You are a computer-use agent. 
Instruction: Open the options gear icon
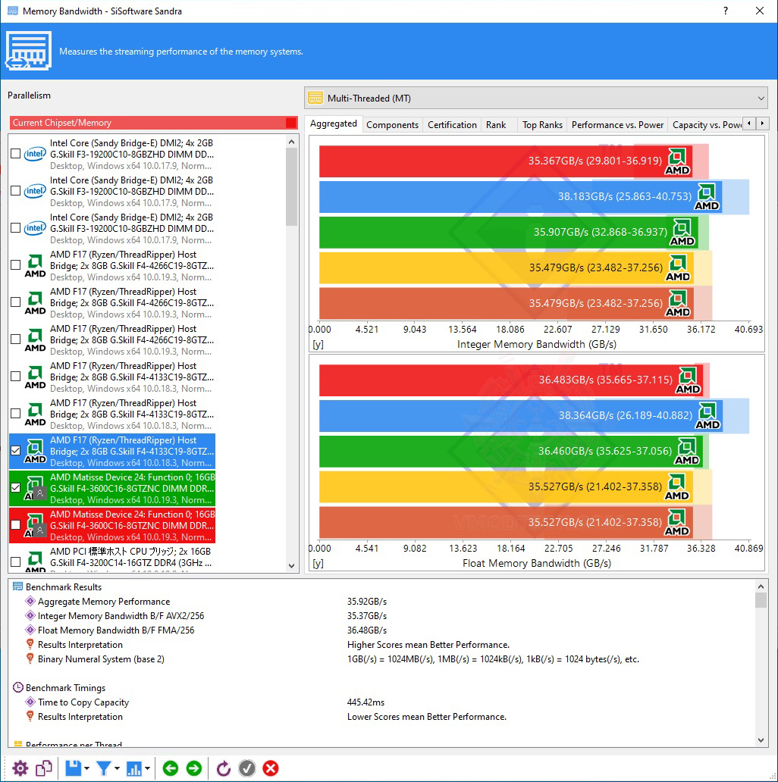coord(20,768)
